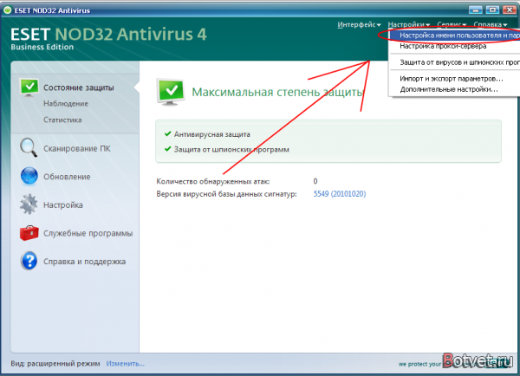Viewport: 520px width, 376px height.
Task: Open Наблюдение sub-item
Action: (x=66, y=103)
